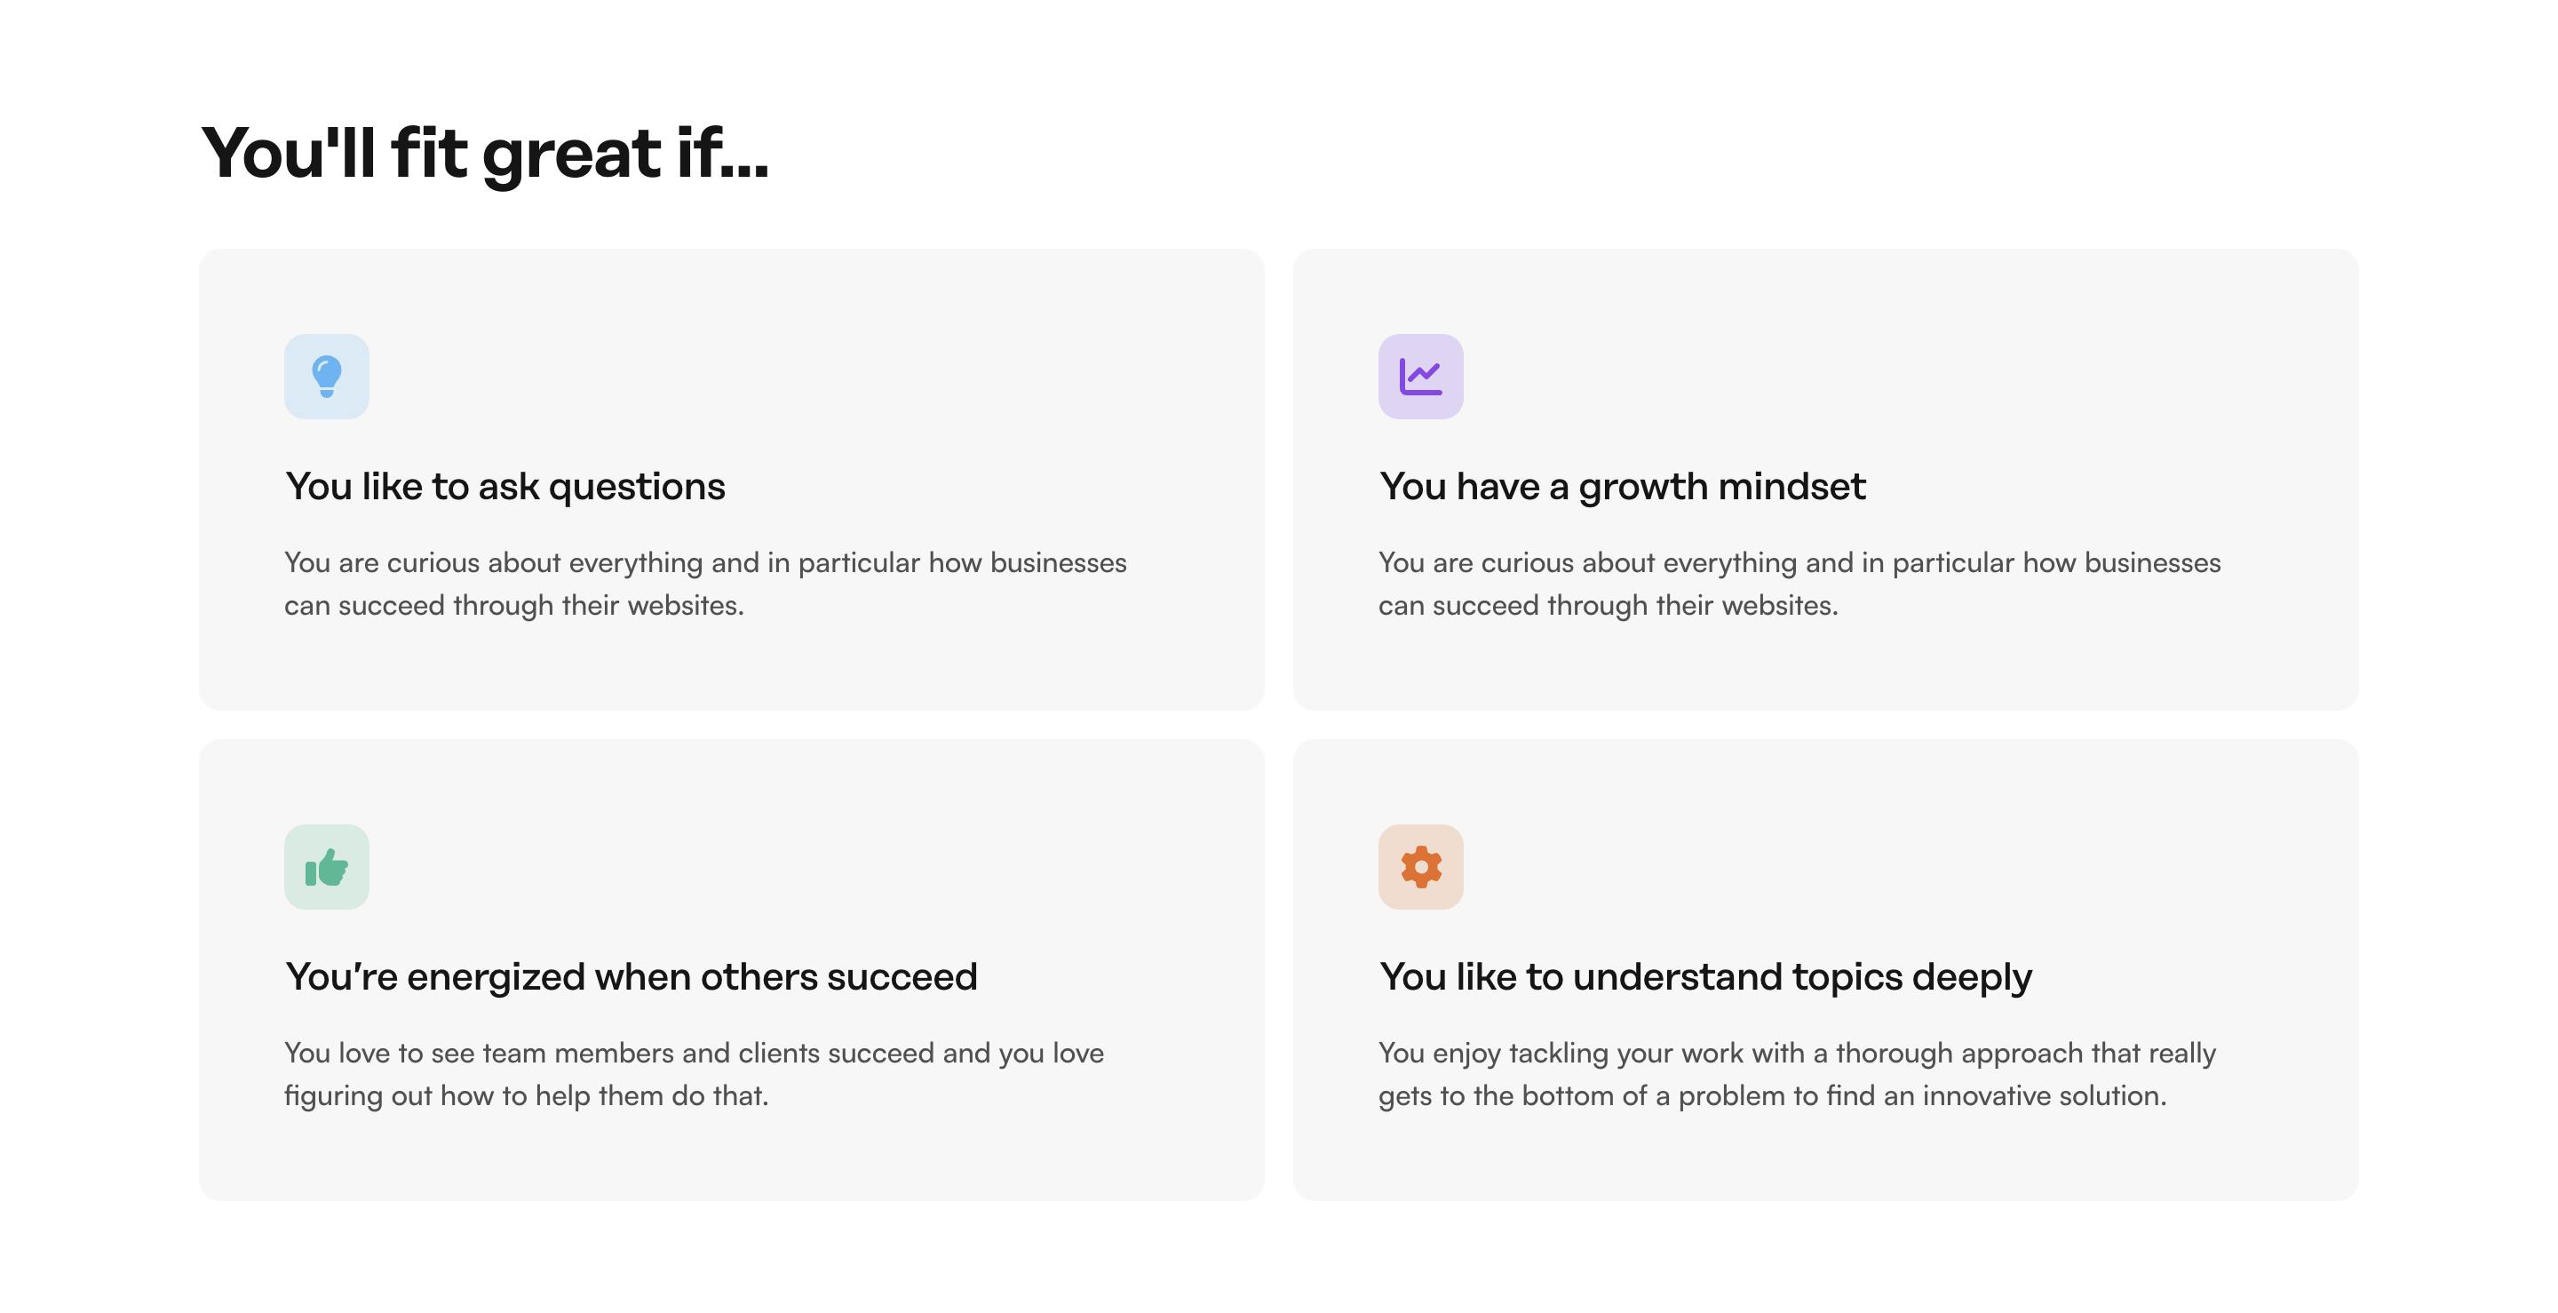2558x1313 pixels.
Task: Click the paragraph about finding an innovative solution
Action: 1796,1074
